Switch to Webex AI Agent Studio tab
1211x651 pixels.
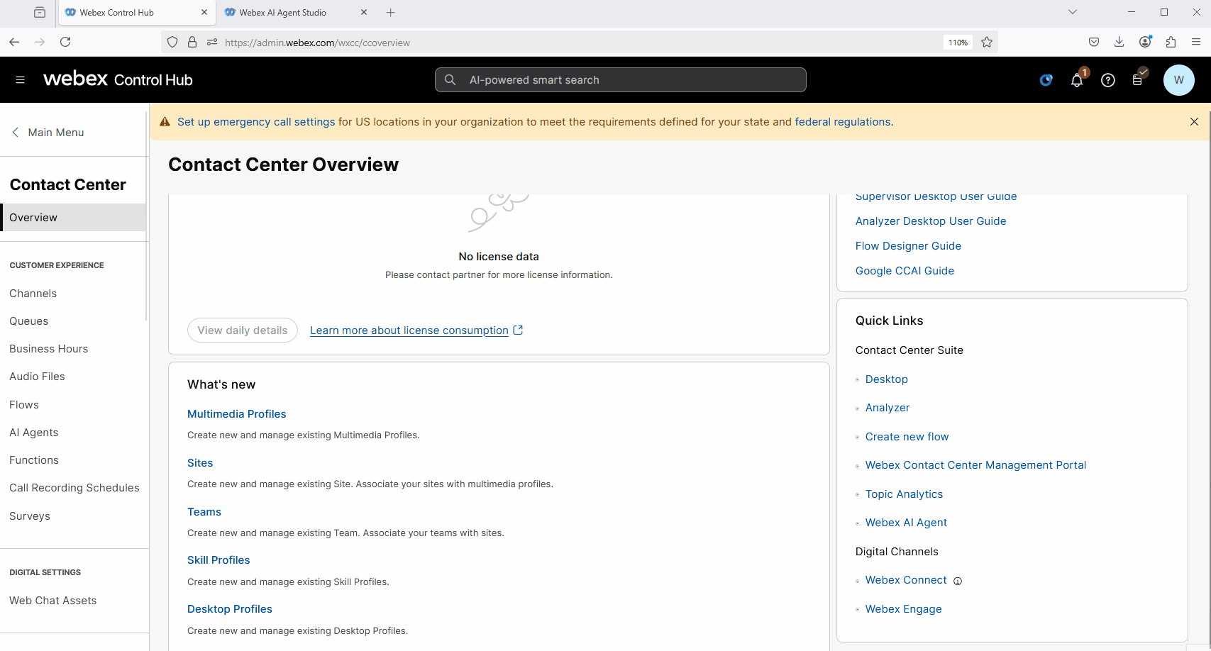(x=282, y=13)
